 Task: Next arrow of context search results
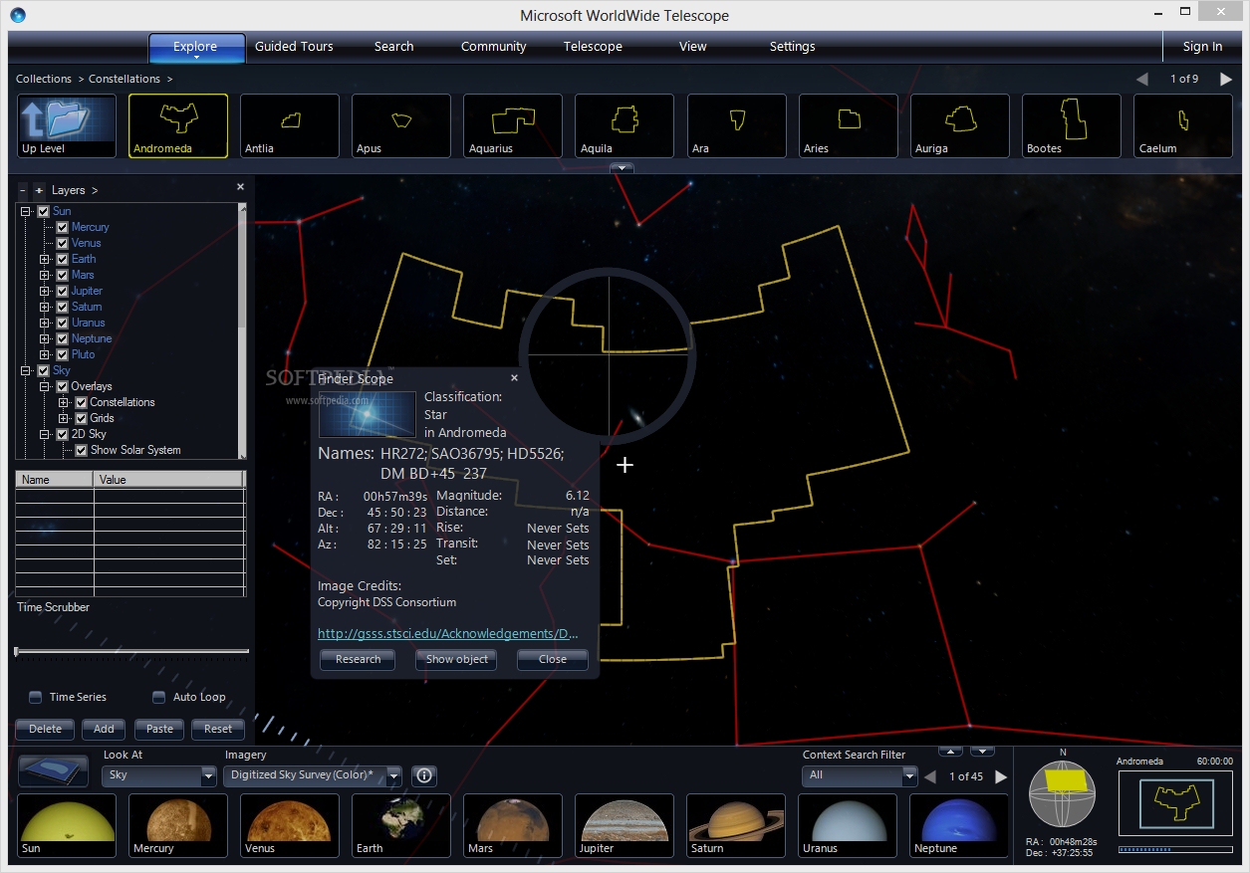(x=1001, y=776)
